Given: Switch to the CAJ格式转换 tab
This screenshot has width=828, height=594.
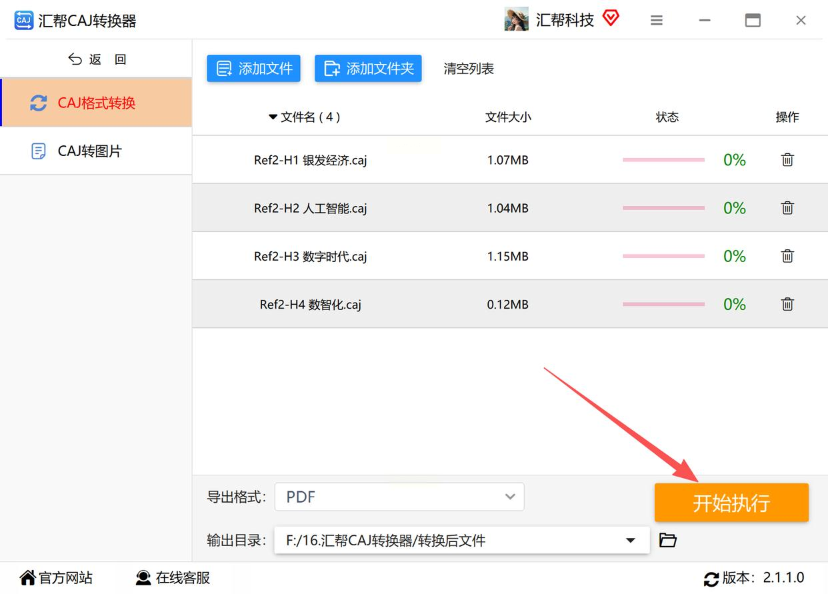Looking at the screenshot, I should point(96,103).
